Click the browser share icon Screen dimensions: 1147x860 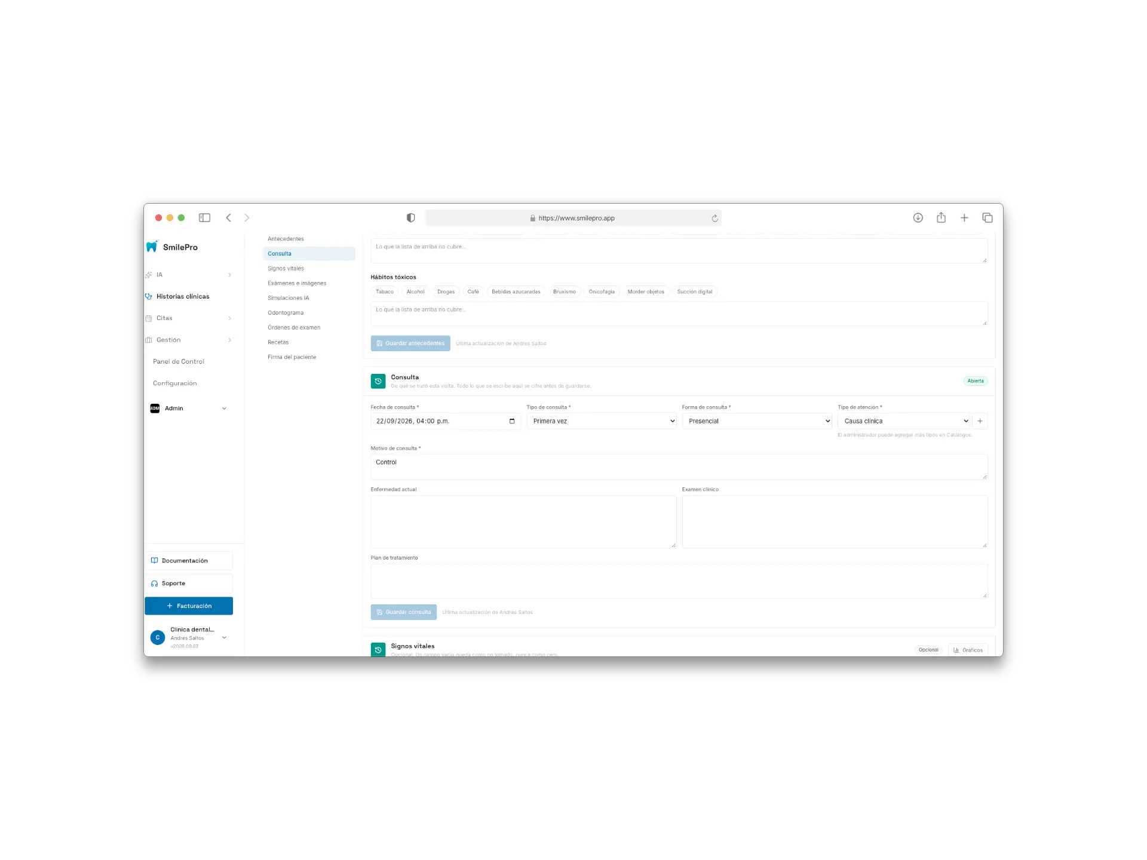[x=941, y=217]
